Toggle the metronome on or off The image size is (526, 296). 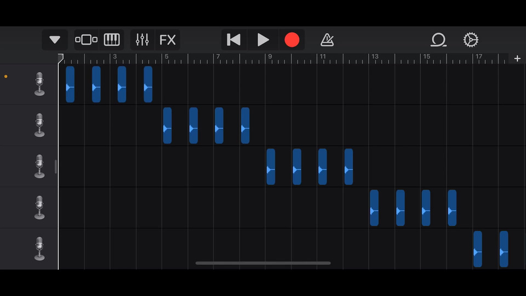[327, 40]
